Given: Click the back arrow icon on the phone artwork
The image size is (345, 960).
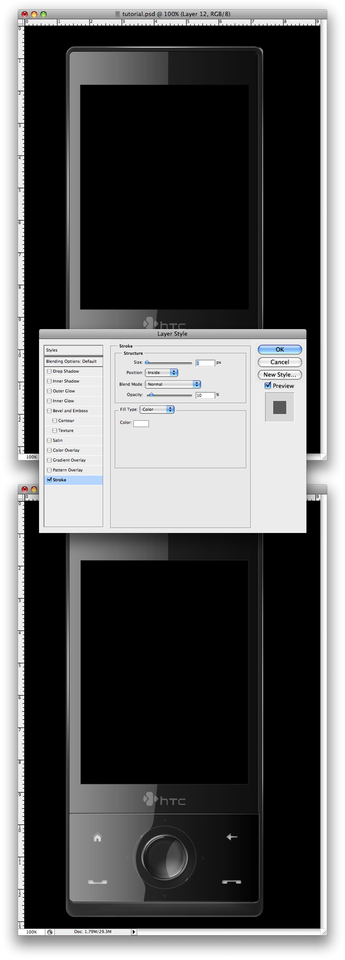Looking at the screenshot, I should coord(232,837).
